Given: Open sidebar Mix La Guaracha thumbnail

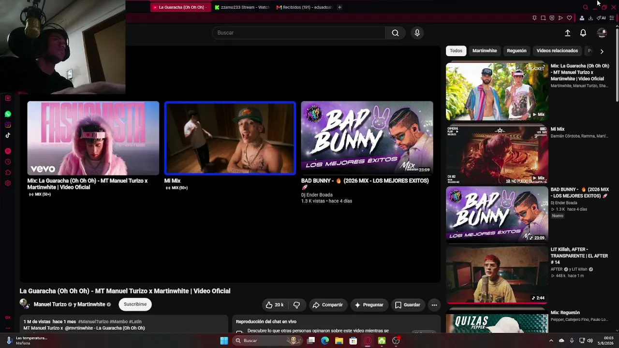Looking at the screenshot, I should click(497, 91).
